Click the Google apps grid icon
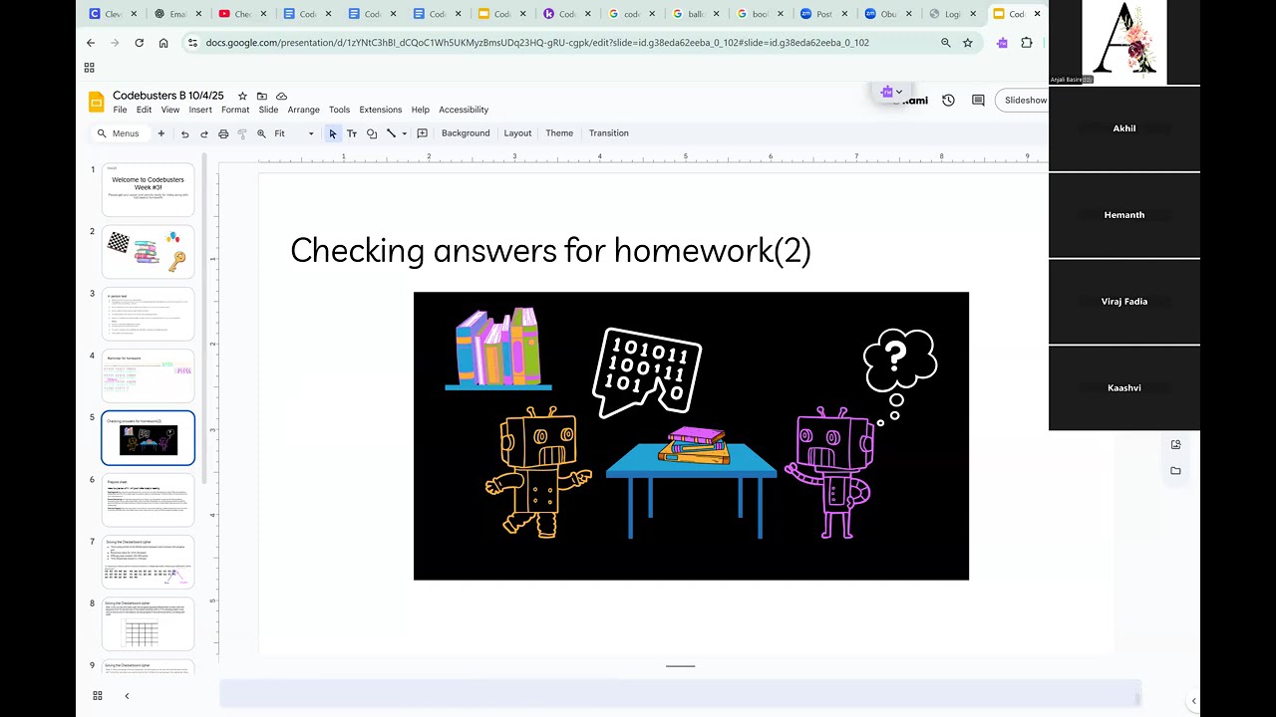 tap(89, 68)
